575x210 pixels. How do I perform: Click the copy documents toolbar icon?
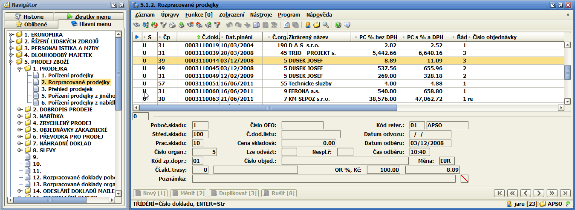[x=256, y=25]
